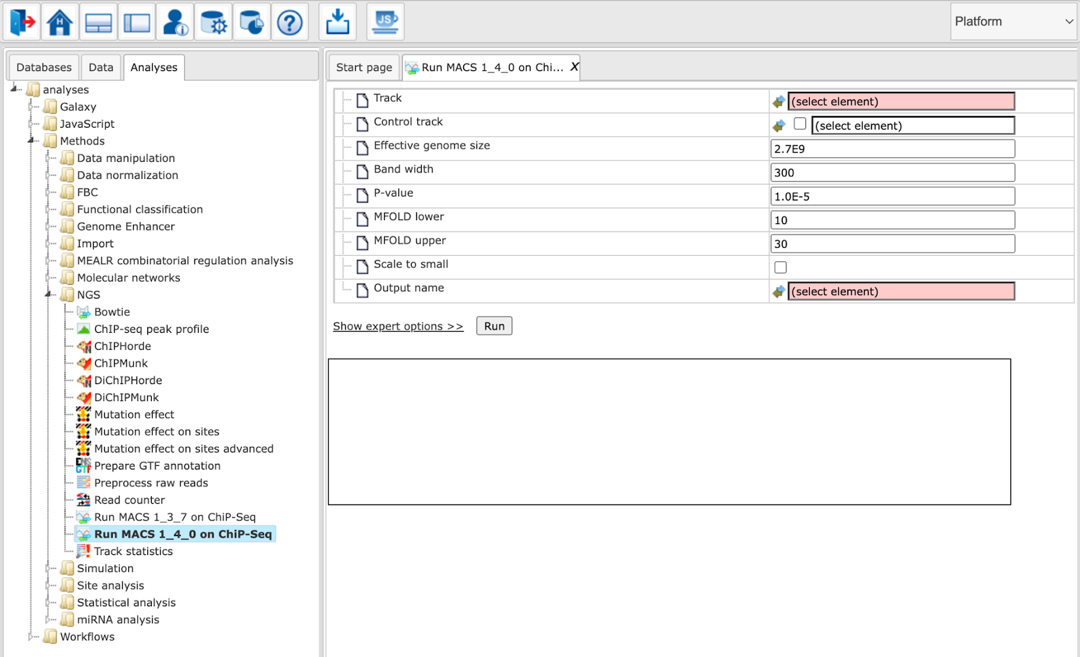Screen dimensions: 1080x657
Task: Collapse the Methods folder
Action: (31, 140)
